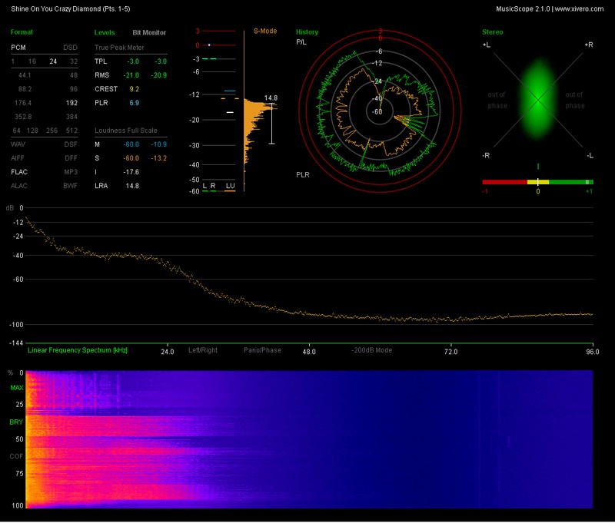
Task: Select the BRY spectrogram color option
Action: click(x=16, y=422)
